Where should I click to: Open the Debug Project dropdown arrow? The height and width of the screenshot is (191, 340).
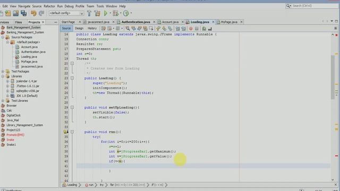(121, 13)
